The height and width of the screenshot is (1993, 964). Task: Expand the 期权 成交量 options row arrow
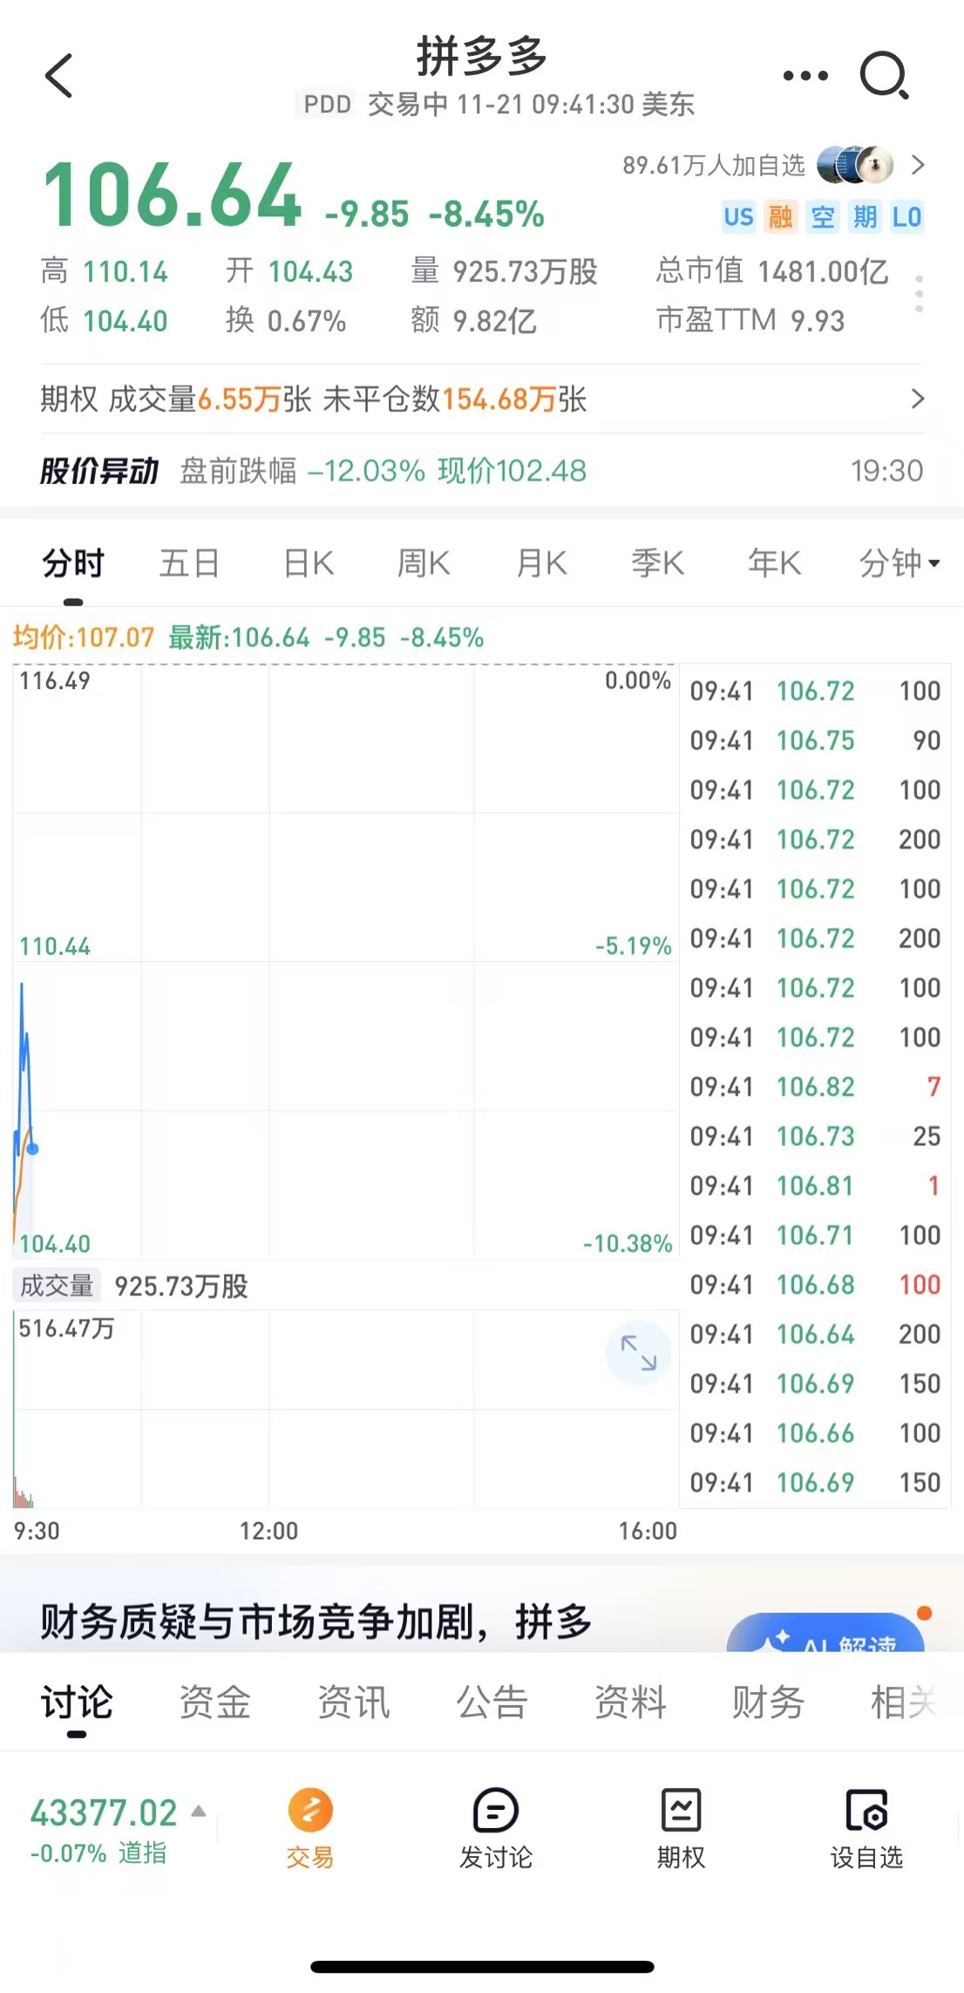[x=917, y=399]
